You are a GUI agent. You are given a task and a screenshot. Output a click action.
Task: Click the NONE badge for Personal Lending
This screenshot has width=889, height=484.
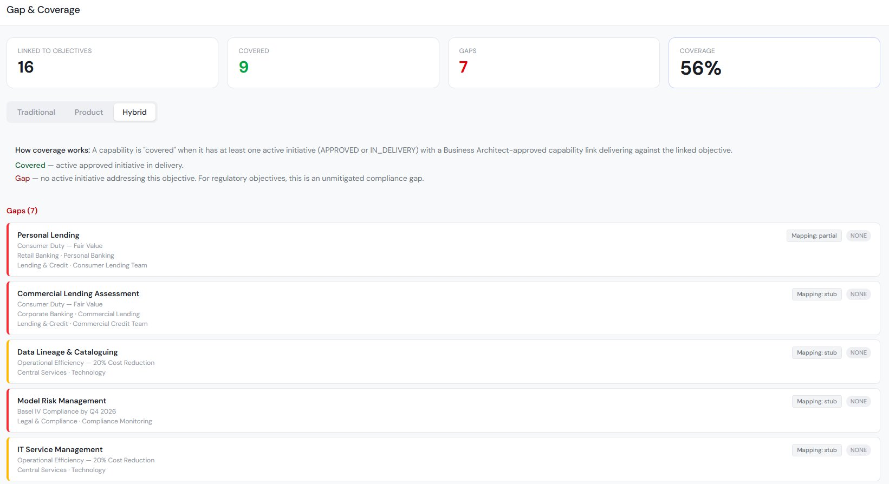[x=858, y=236]
